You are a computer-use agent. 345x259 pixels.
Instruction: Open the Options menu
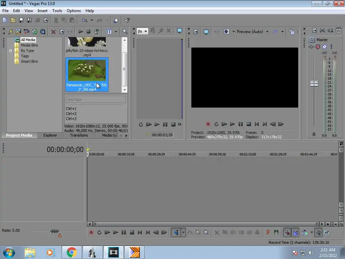pos(74,10)
